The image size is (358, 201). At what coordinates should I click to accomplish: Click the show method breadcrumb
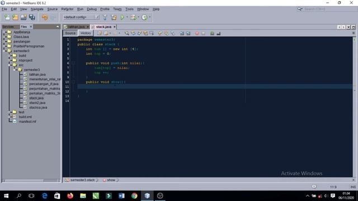[x=111, y=180]
